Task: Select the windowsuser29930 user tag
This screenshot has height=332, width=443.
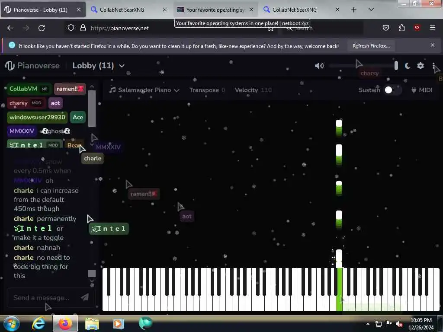Action: (x=37, y=117)
